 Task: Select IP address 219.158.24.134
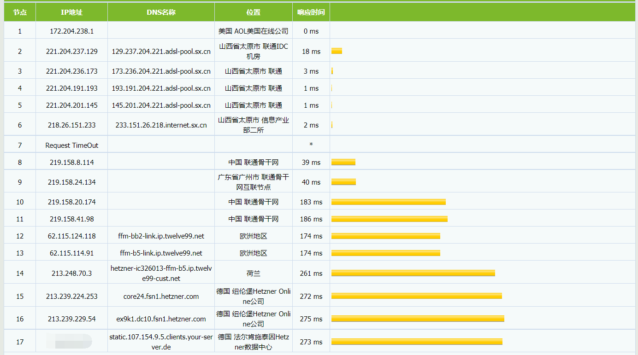[72, 182]
